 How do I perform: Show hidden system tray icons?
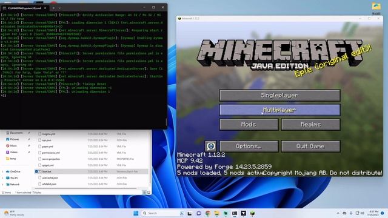pyautogui.click(x=338, y=213)
